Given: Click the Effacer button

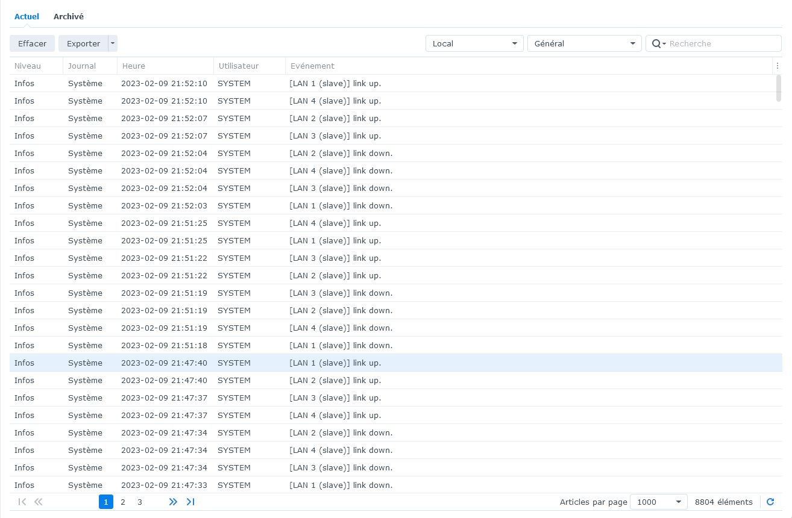Looking at the screenshot, I should click(33, 43).
